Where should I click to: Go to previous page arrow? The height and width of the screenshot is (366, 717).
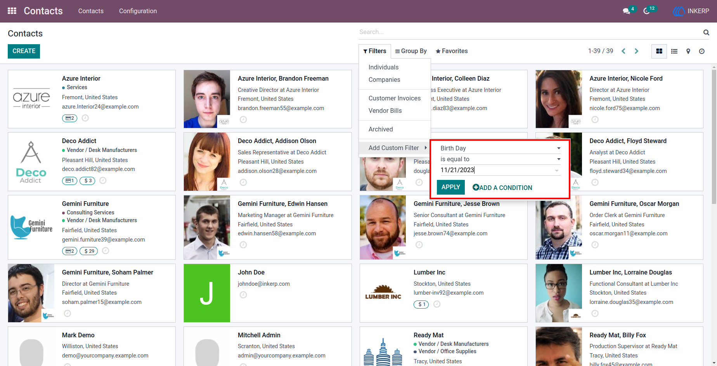click(x=623, y=51)
